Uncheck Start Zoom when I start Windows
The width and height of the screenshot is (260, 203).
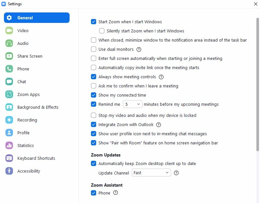(94, 22)
